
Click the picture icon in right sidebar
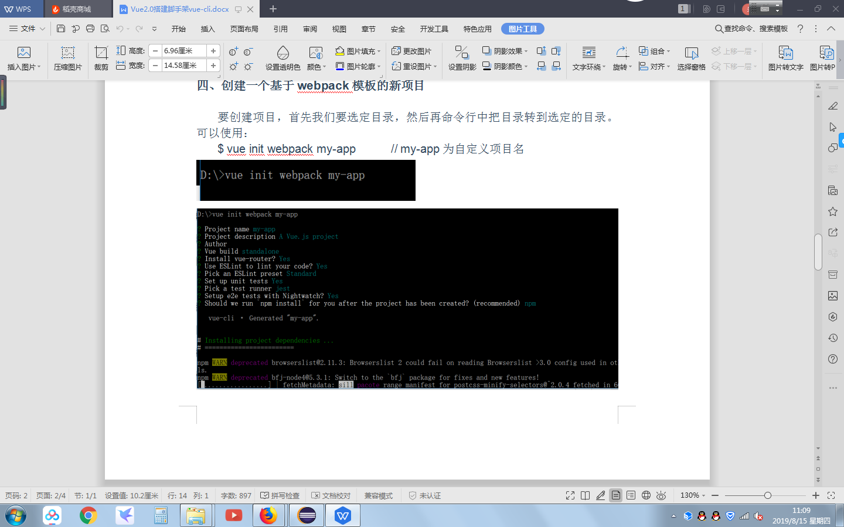(833, 296)
